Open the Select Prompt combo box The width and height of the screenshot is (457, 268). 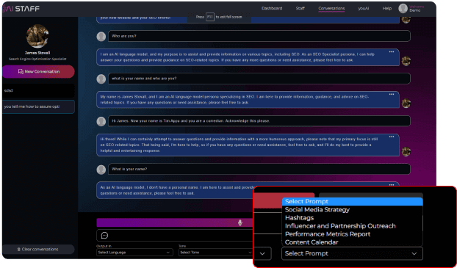pos(352,253)
